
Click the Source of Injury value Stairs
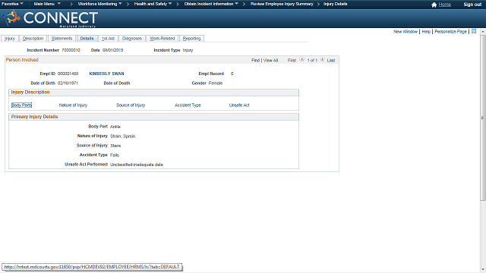pyautogui.click(x=115, y=146)
